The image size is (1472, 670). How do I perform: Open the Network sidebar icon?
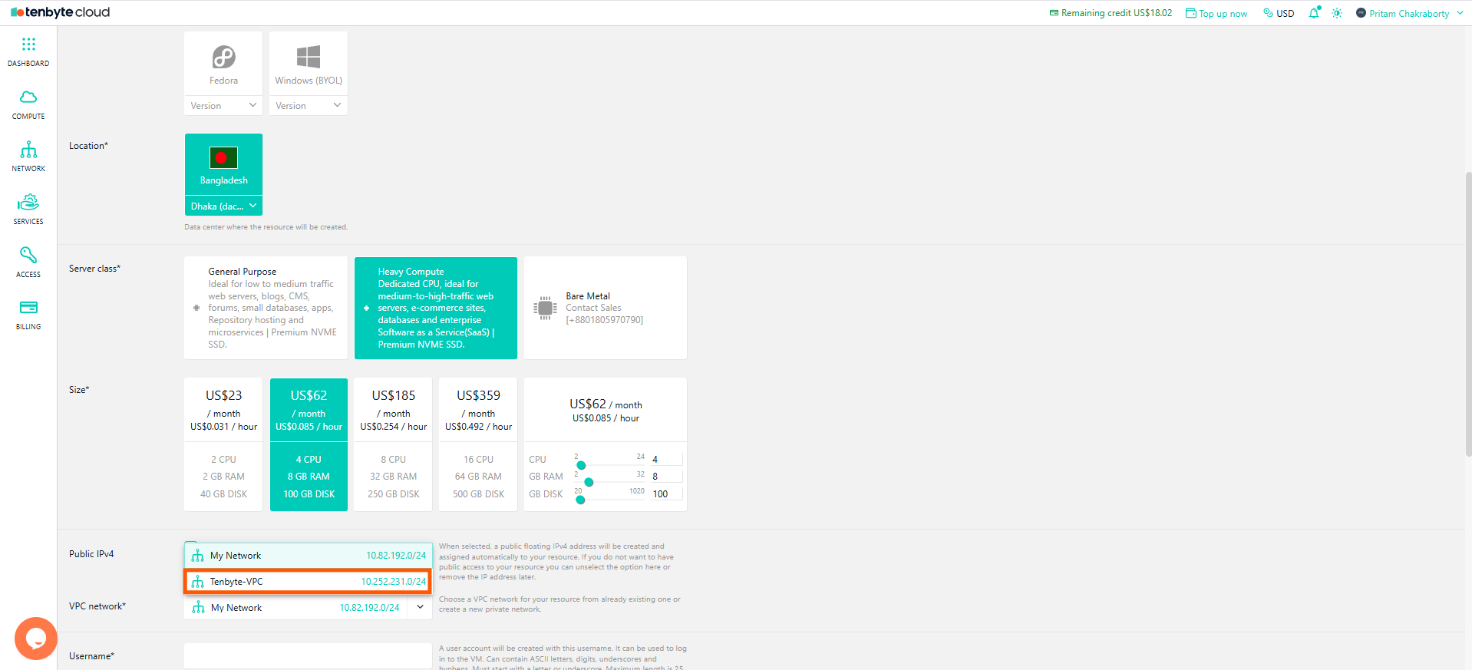tap(28, 149)
